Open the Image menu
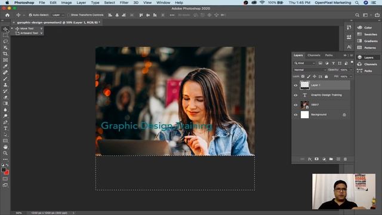This screenshot has height=215, width=382. [66, 2]
